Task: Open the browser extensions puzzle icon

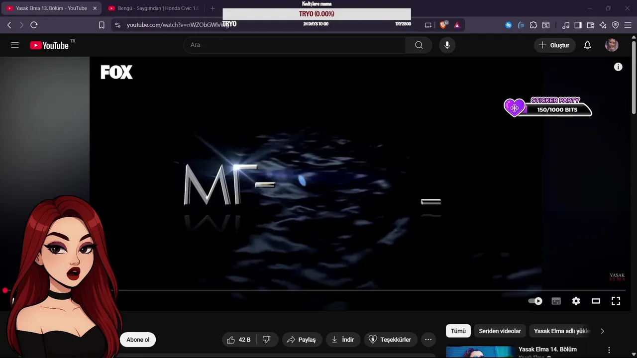Action: 533,25
